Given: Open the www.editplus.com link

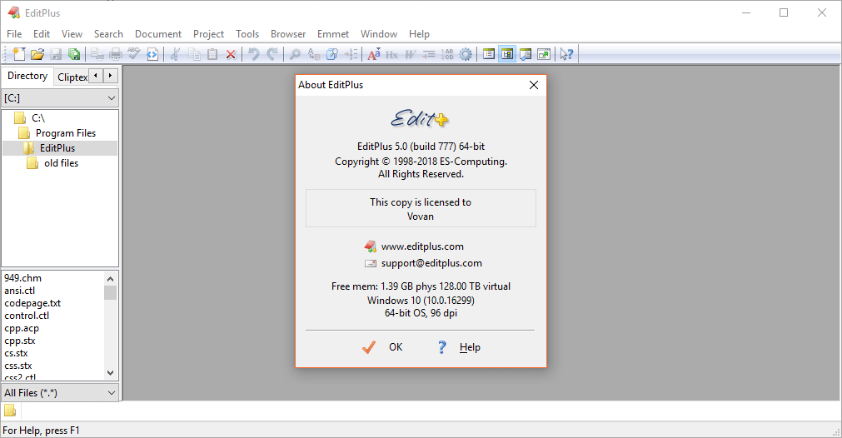Looking at the screenshot, I should 422,246.
